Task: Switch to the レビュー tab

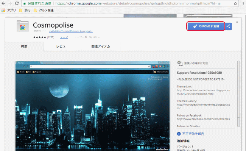Action: [x=62, y=47]
